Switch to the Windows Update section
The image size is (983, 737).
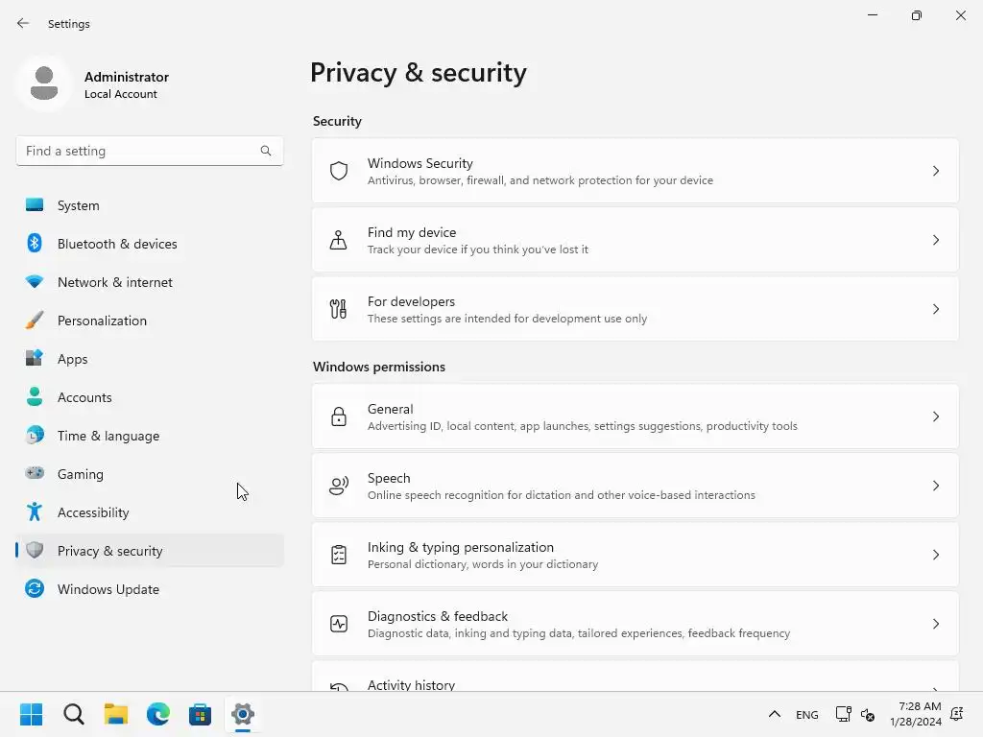coord(108,589)
